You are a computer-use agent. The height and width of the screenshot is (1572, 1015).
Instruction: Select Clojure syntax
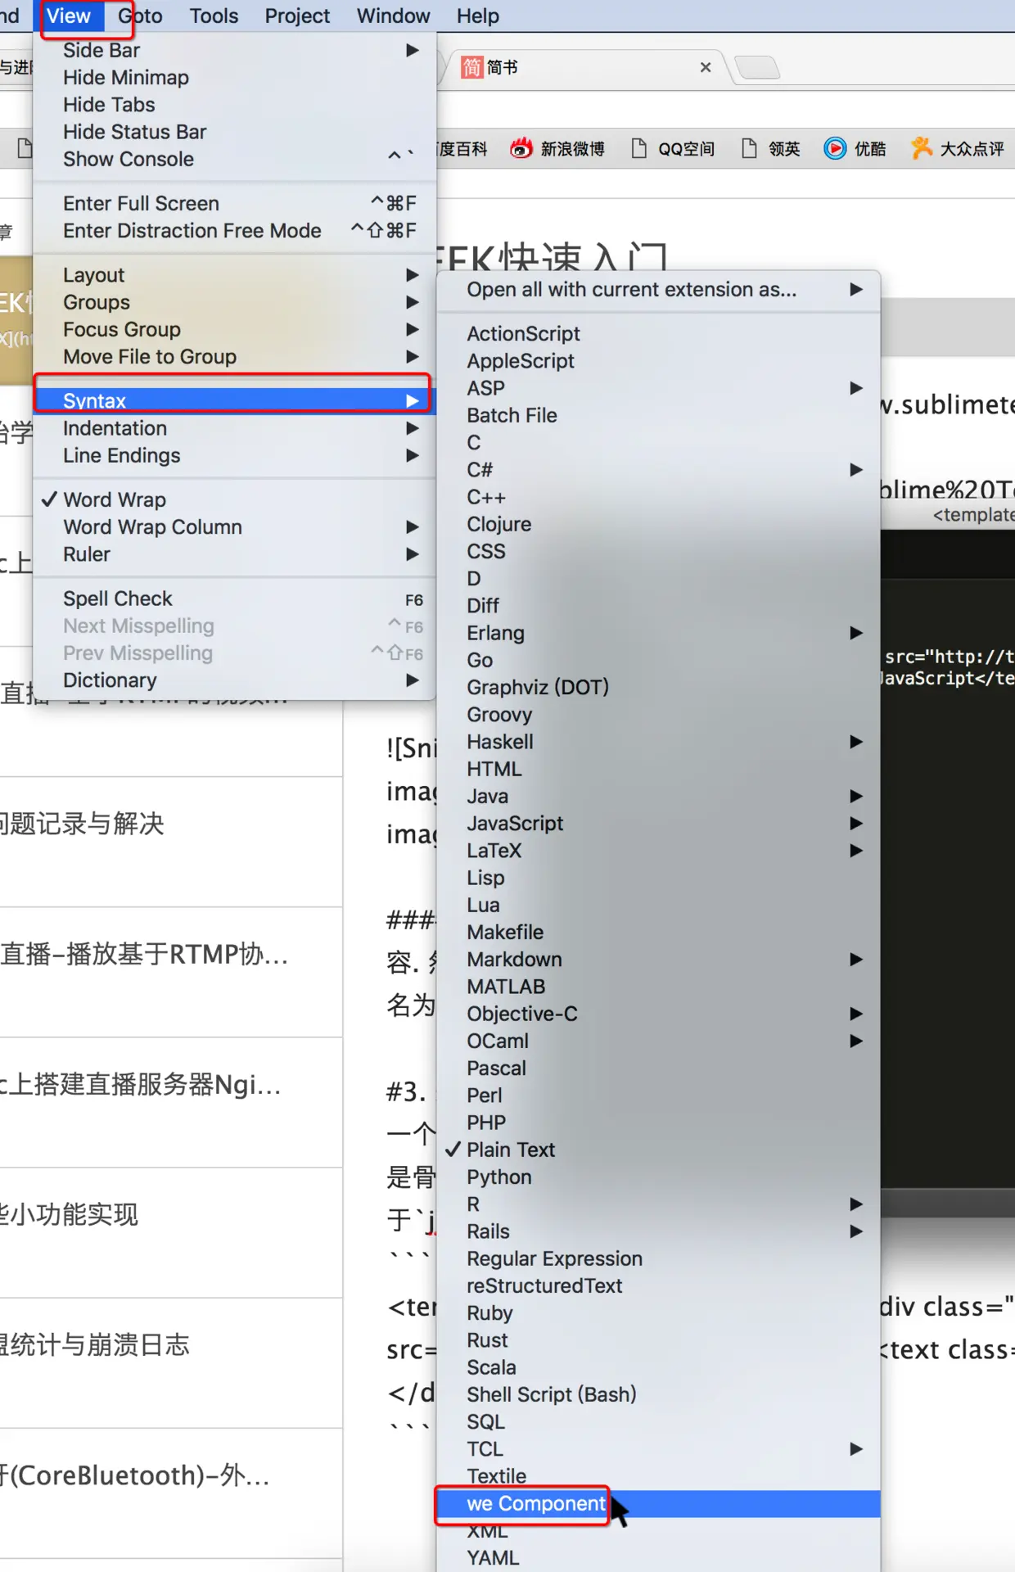[x=659, y=524]
